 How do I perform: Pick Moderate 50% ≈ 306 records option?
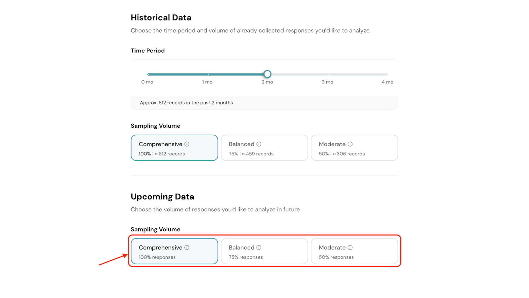354,148
